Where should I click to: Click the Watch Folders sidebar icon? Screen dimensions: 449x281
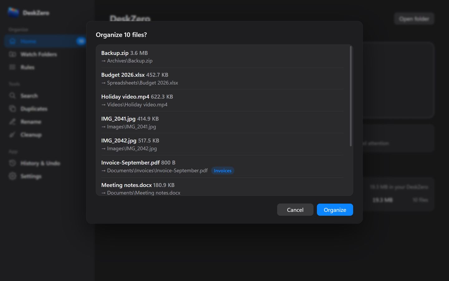12,54
